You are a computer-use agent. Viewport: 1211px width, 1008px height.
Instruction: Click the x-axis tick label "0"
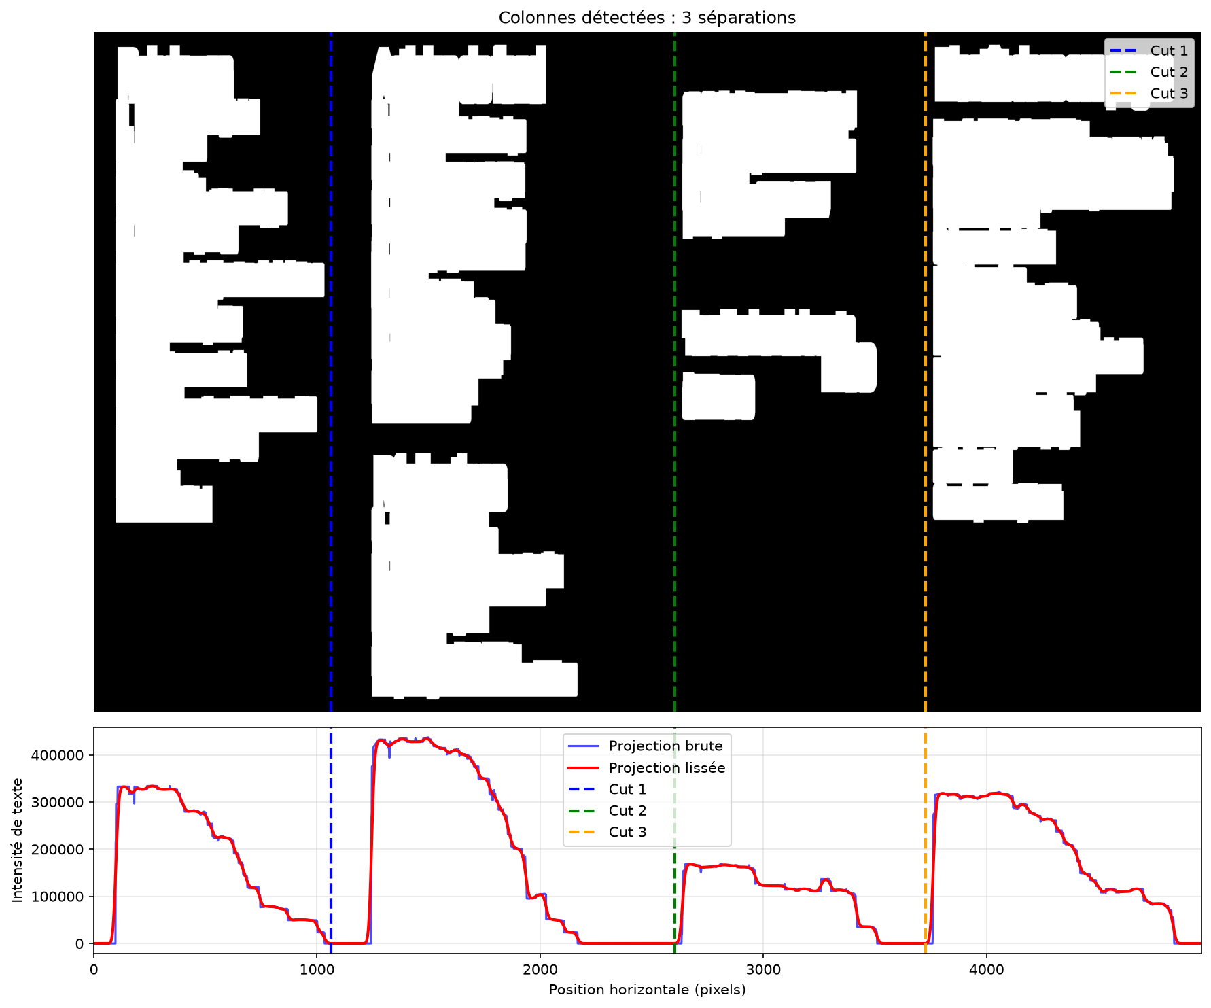pos(94,970)
